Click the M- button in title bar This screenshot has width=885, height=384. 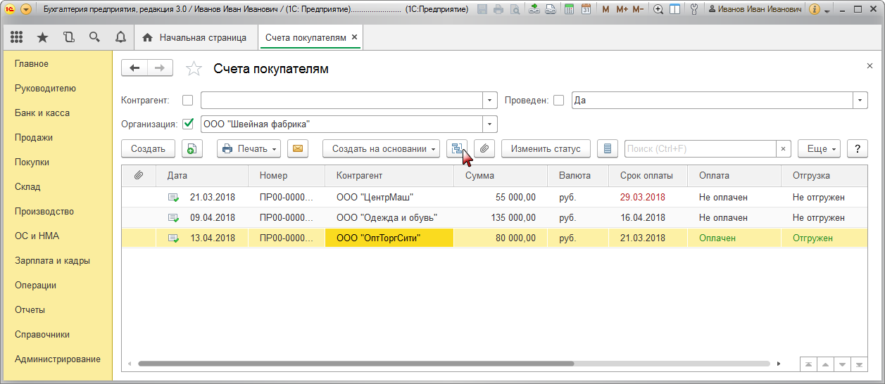coord(638,9)
